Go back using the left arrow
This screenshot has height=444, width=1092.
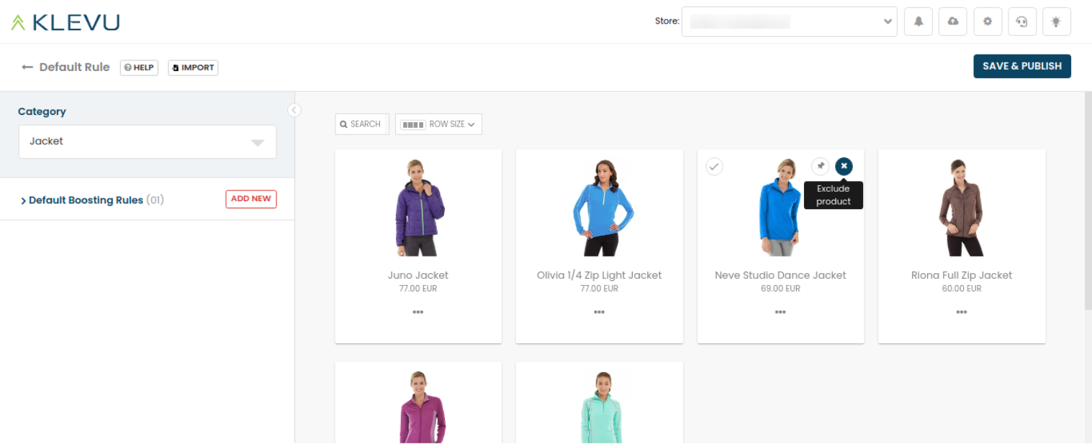coord(27,67)
